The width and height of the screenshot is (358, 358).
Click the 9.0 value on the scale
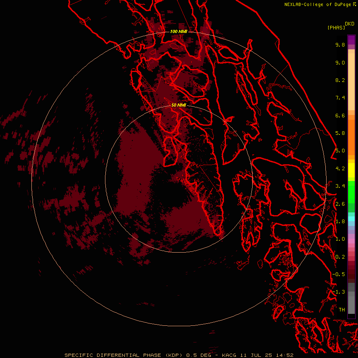[x=340, y=62]
